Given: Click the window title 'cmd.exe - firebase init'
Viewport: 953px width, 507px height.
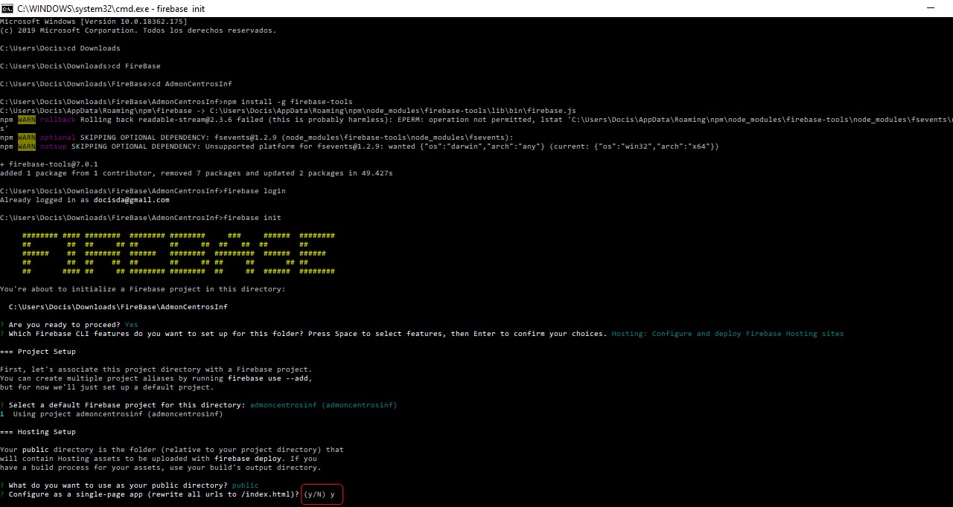Looking at the screenshot, I should click(x=111, y=8).
